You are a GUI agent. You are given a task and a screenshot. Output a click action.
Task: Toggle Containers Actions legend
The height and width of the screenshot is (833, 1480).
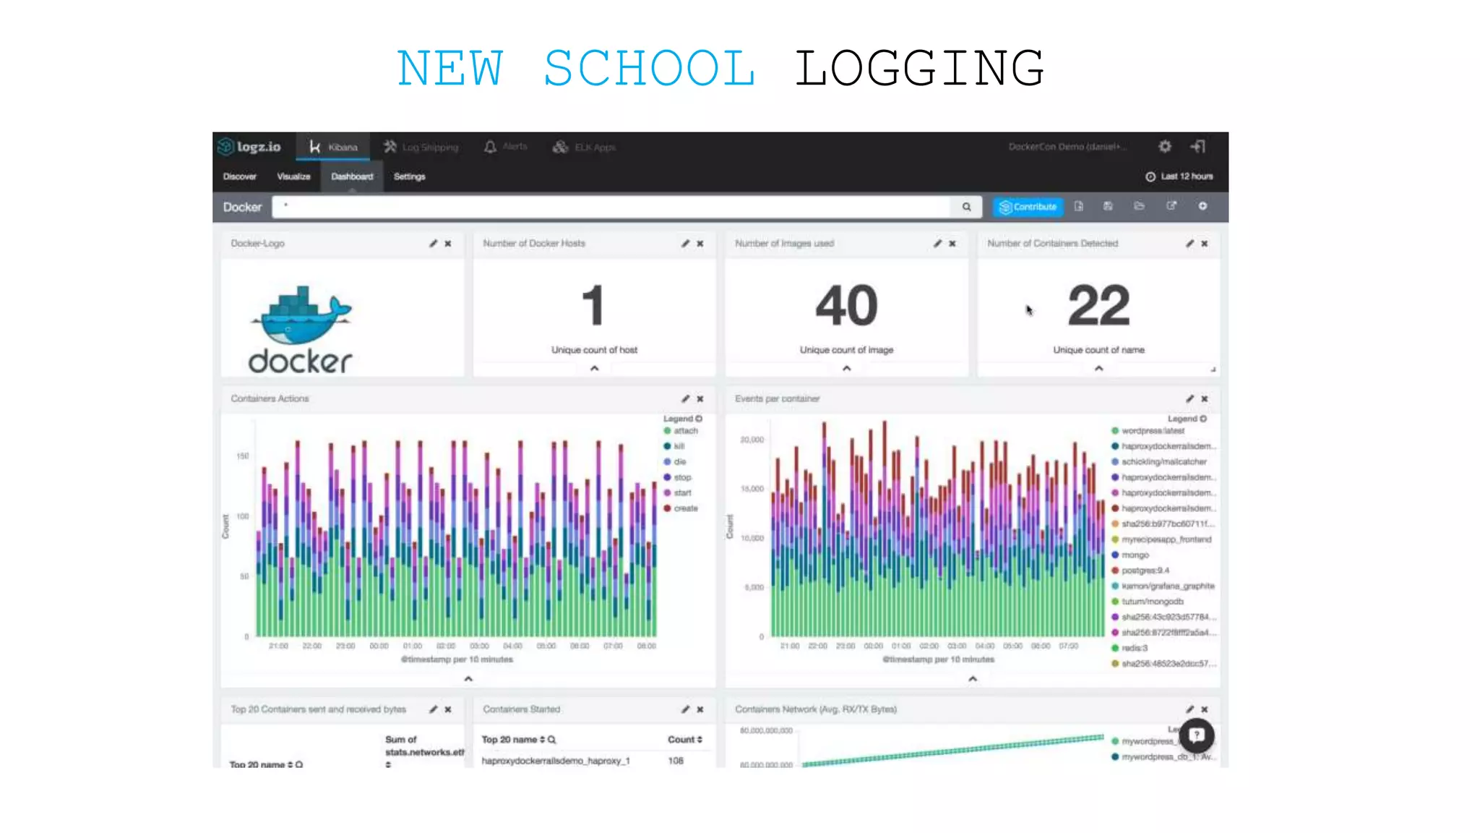pyautogui.click(x=682, y=419)
